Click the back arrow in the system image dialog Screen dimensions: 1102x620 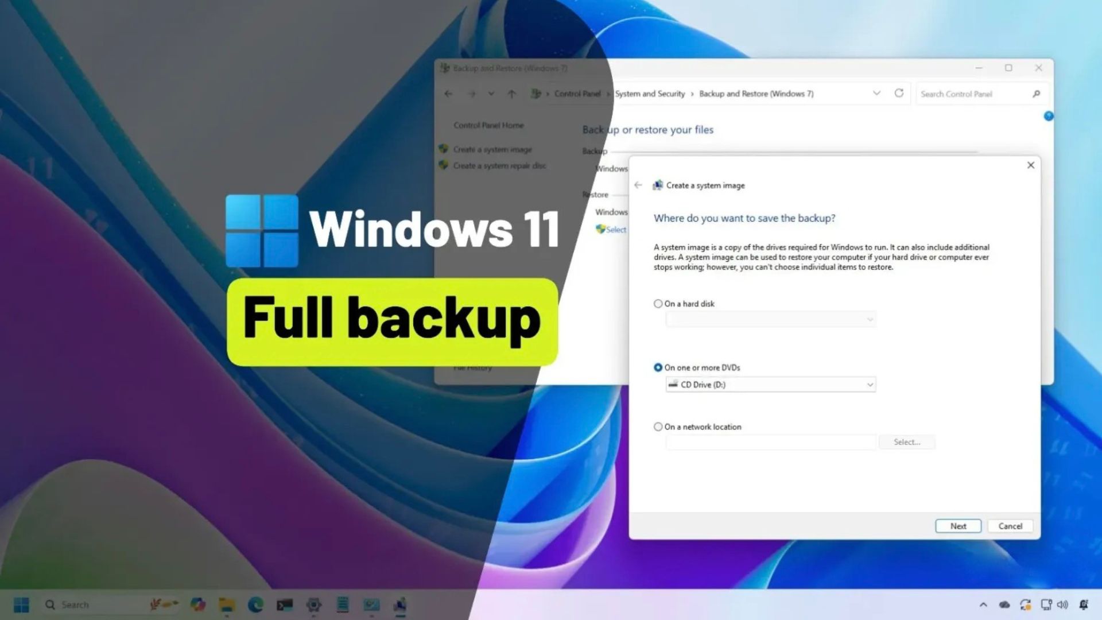(x=639, y=185)
